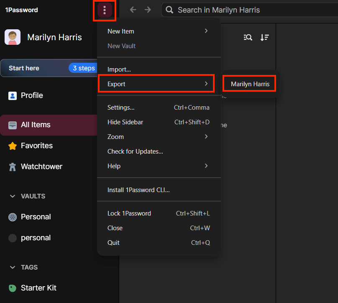Click the Starter Kit green tag icon
Image resolution: width=338 pixels, height=303 pixels.
point(13,288)
